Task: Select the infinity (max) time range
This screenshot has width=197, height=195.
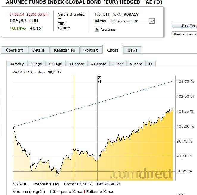Action: pyautogui.click(x=150, y=64)
